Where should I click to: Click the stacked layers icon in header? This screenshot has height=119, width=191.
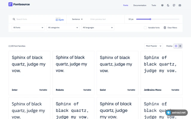(x=162, y=5)
